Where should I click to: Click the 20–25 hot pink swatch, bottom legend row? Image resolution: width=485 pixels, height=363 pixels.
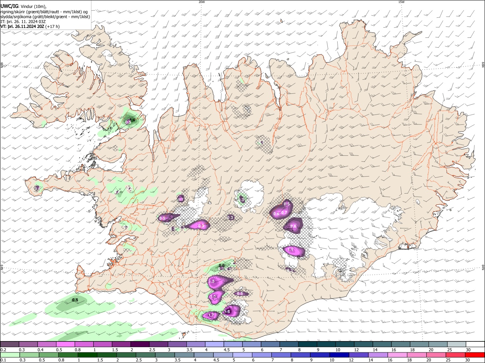435,355
